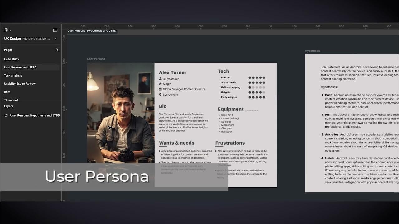Click location pin icon beside "Everywhere"
Screen dimensions: 399x224
[160, 95]
